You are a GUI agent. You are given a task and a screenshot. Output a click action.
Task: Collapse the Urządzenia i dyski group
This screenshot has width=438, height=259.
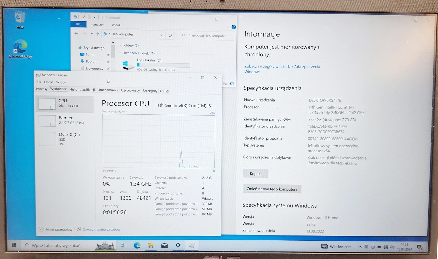tap(120, 53)
